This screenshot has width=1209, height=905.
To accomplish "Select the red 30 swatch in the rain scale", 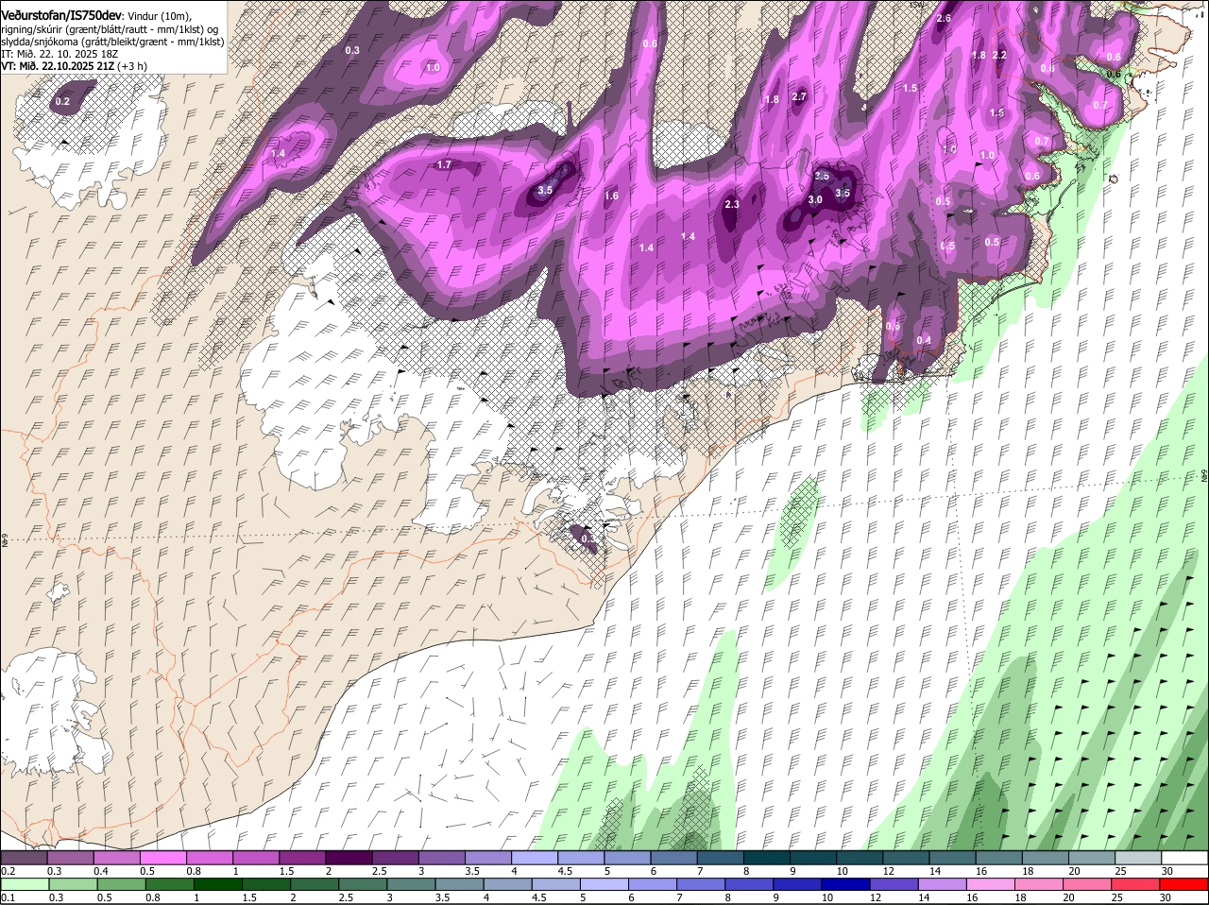I will pos(1184,884).
